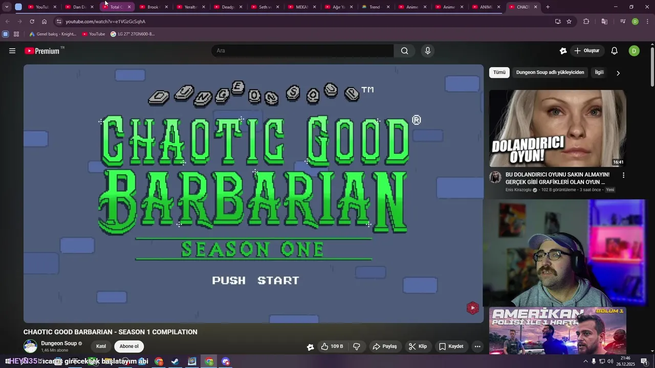655x368 pixels.
Task: Switch to the MEKAI tab
Action: pos(302,7)
